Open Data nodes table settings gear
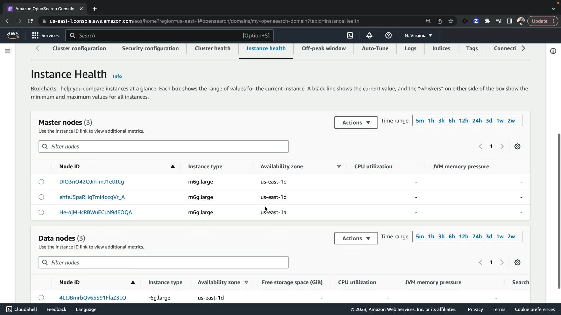561x315 pixels. tap(517, 262)
